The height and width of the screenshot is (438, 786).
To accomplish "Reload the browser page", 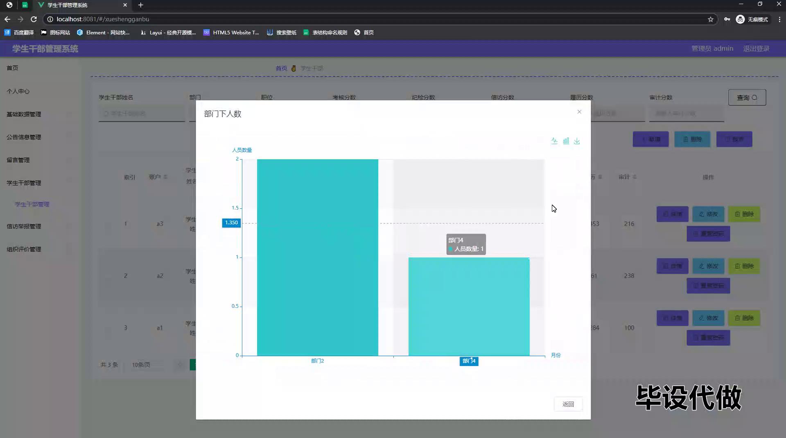I will tap(34, 19).
